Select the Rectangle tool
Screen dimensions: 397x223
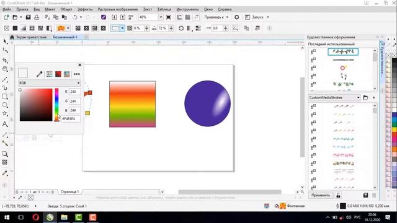click(5, 97)
